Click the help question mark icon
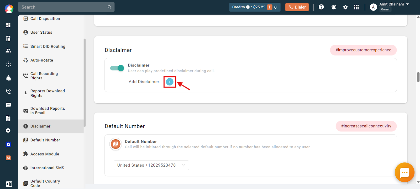 (321, 7)
